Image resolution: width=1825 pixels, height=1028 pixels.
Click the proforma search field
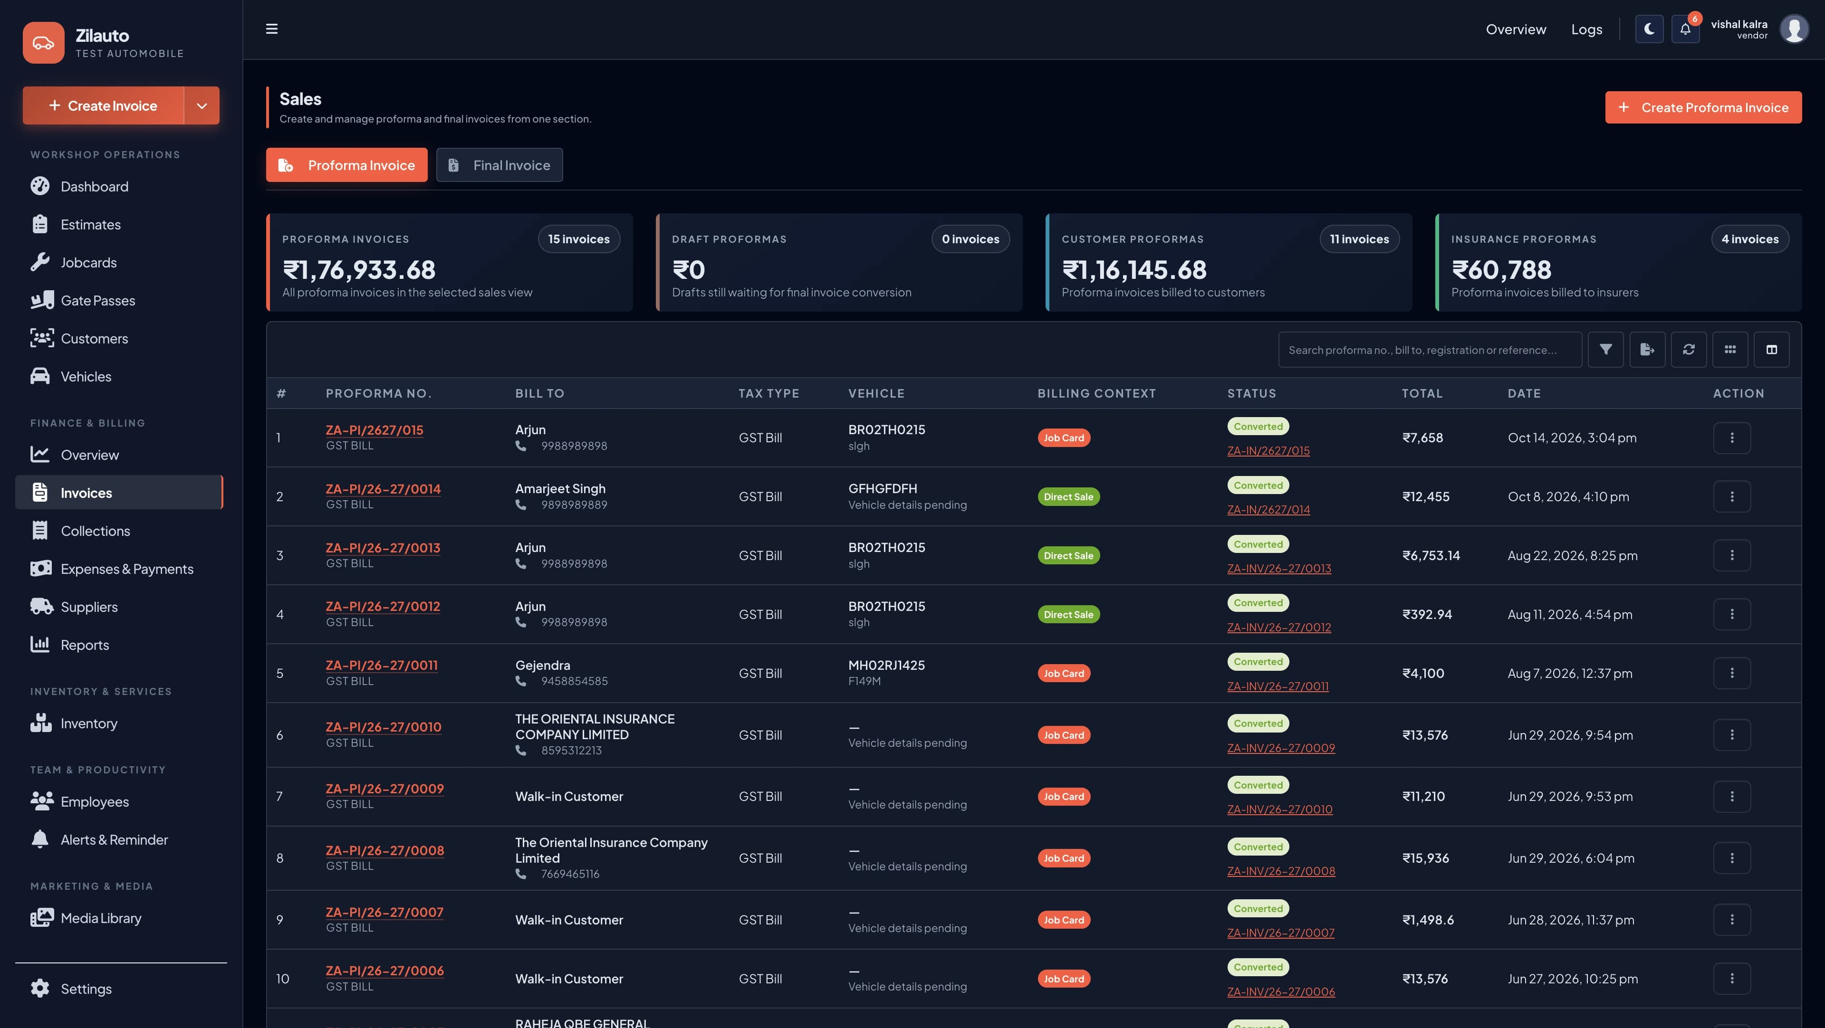point(1430,350)
